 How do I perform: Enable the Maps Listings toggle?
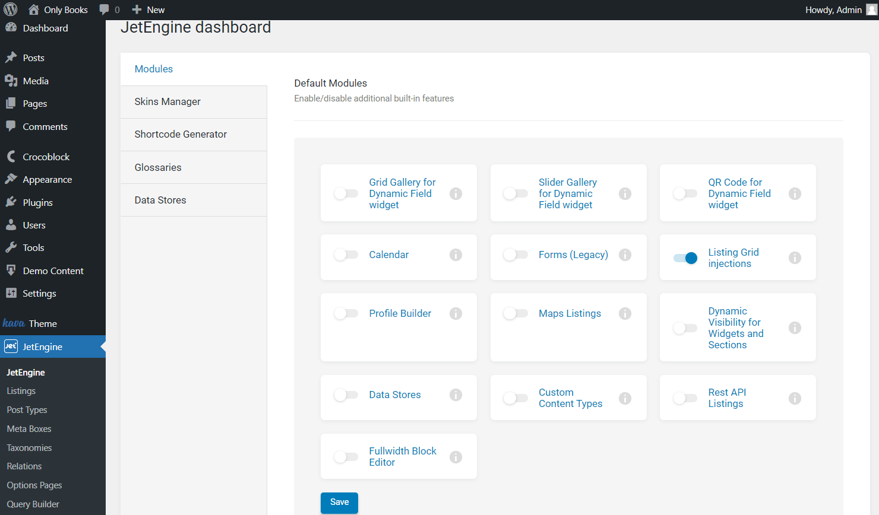(516, 313)
